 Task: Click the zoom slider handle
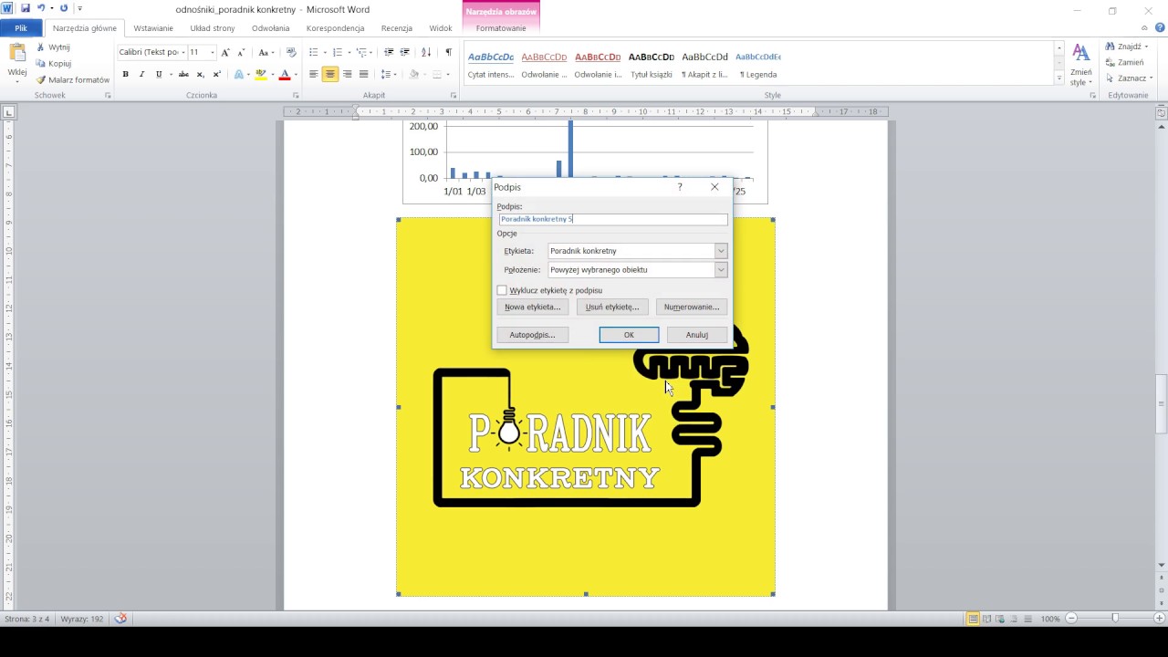(x=1115, y=619)
